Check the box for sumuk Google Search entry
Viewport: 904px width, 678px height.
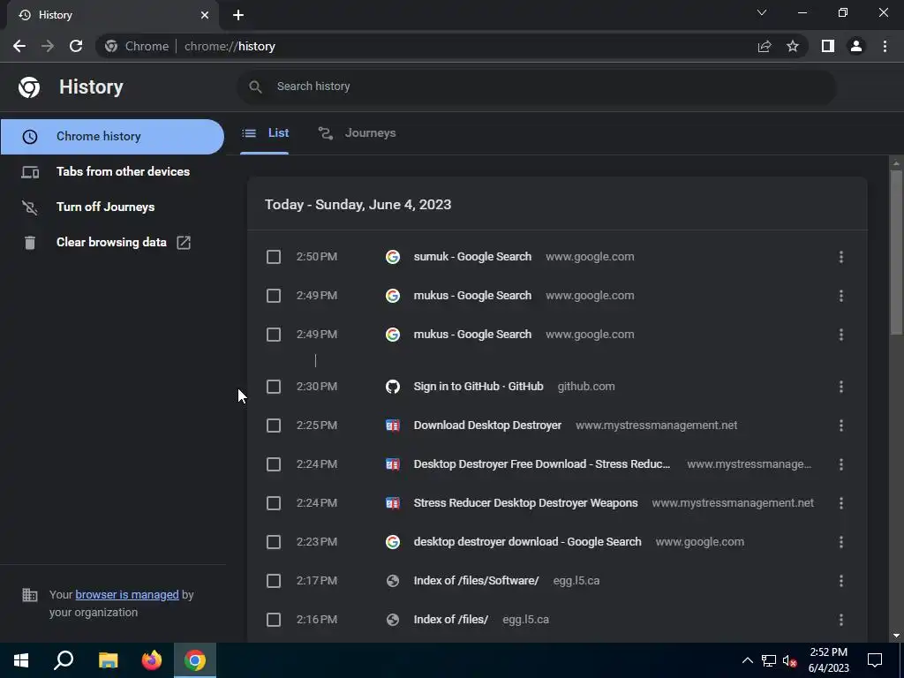point(274,257)
